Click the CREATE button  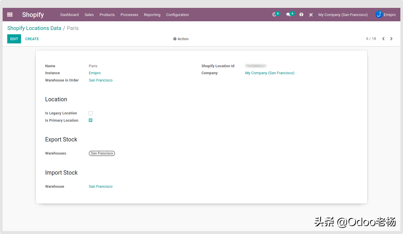pyautogui.click(x=32, y=39)
